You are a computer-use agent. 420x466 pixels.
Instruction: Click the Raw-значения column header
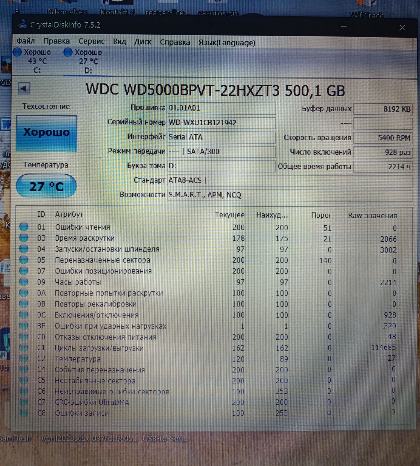coord(373,216)
